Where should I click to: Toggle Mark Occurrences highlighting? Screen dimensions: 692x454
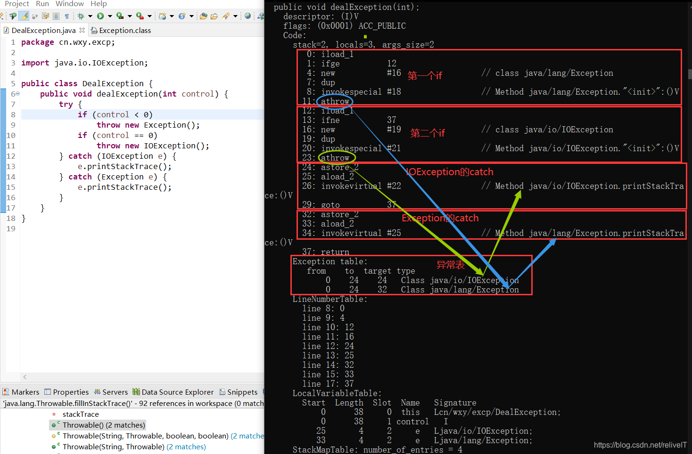click(x=24, y=16)
